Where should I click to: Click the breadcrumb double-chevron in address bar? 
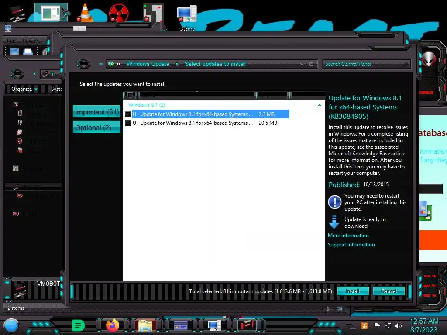pos(119,64)
